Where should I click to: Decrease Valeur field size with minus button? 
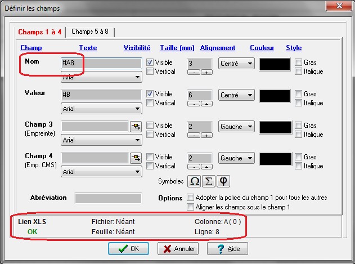pos(194,104)
